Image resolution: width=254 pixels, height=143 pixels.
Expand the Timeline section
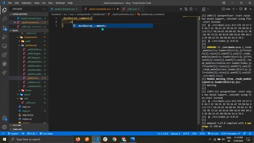click(29, 129)
